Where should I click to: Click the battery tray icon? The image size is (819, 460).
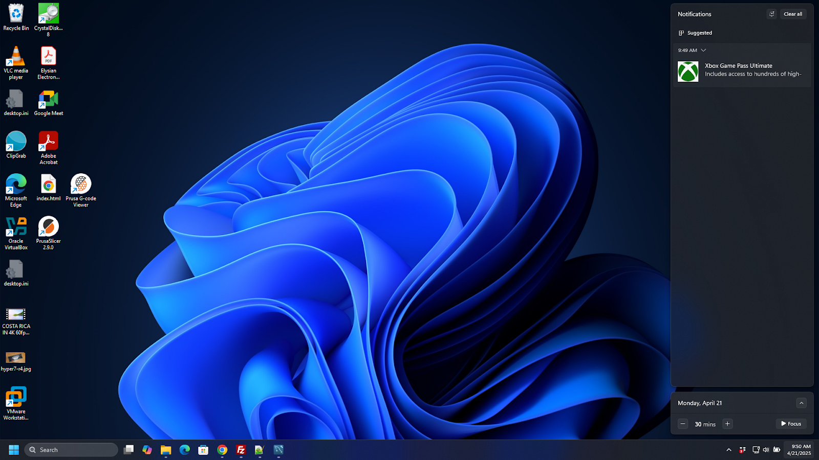777,450
